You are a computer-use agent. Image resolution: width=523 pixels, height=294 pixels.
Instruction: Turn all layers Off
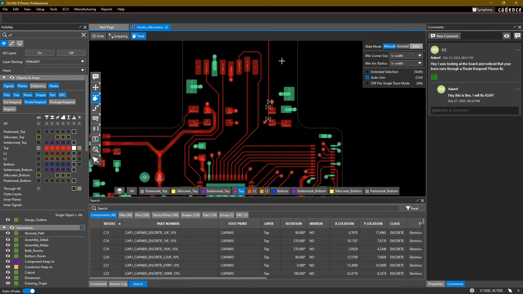click(x=71, y=53)
